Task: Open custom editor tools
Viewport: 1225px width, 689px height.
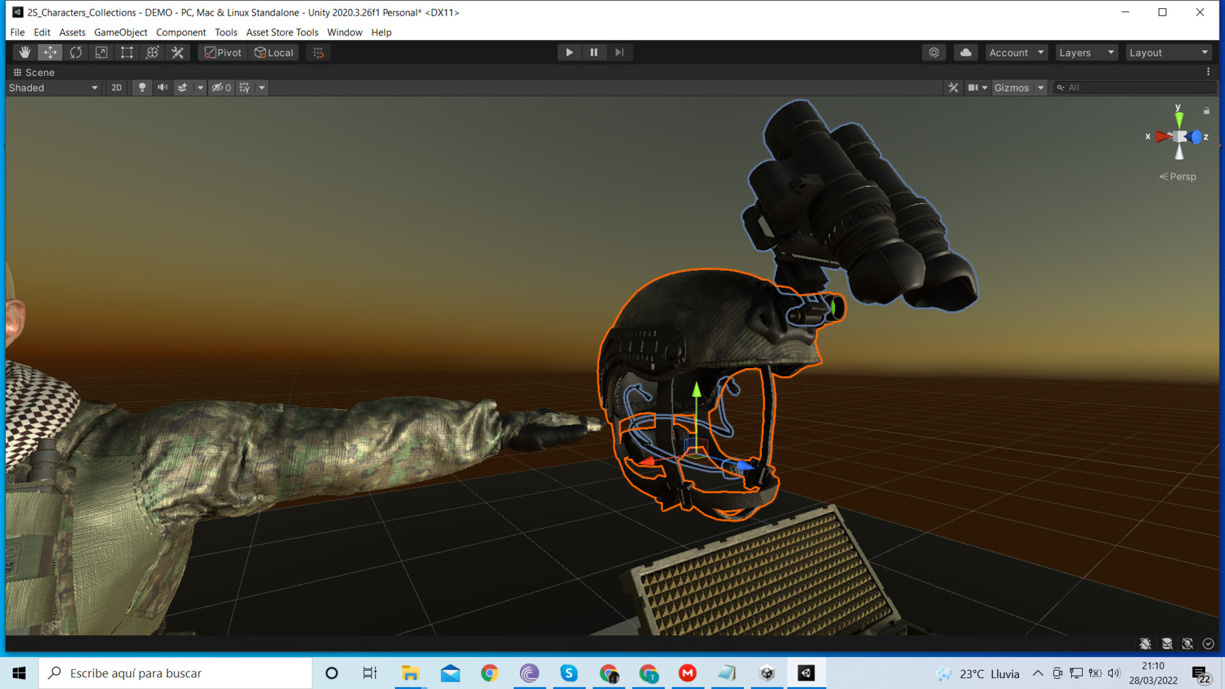Action: click(x=178, y=52)
